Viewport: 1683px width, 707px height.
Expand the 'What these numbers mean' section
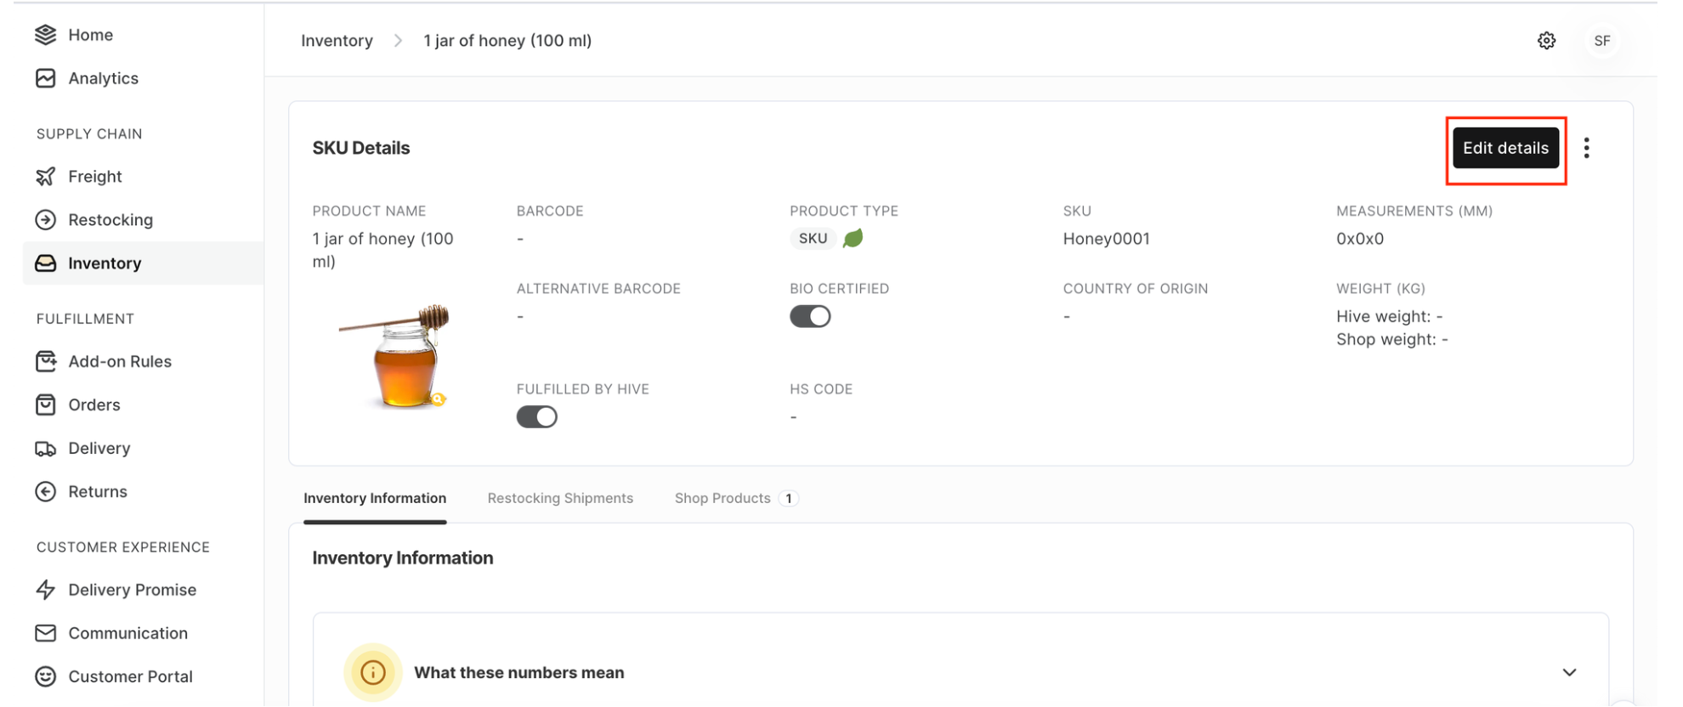pyautogui.click(x=1568, y=671)
